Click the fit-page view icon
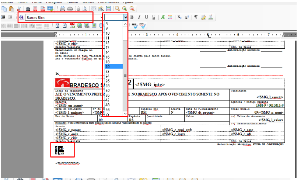 pos(94,9)
